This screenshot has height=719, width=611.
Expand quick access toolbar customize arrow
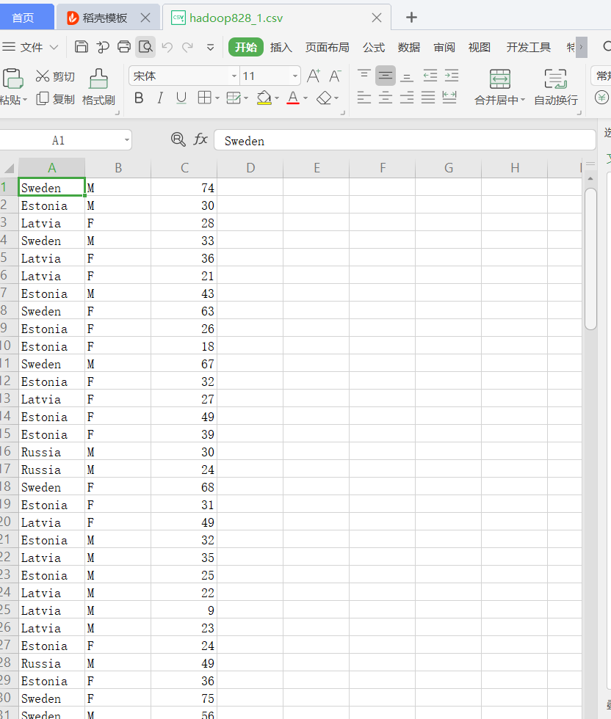pos(210,47)
